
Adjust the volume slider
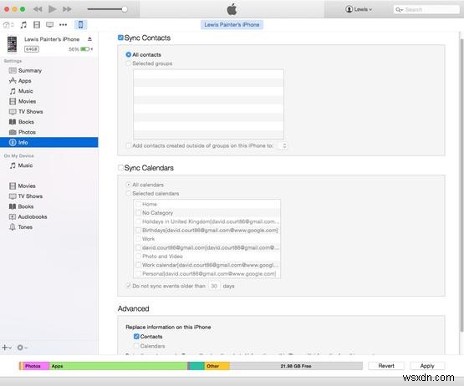point(108,9)
